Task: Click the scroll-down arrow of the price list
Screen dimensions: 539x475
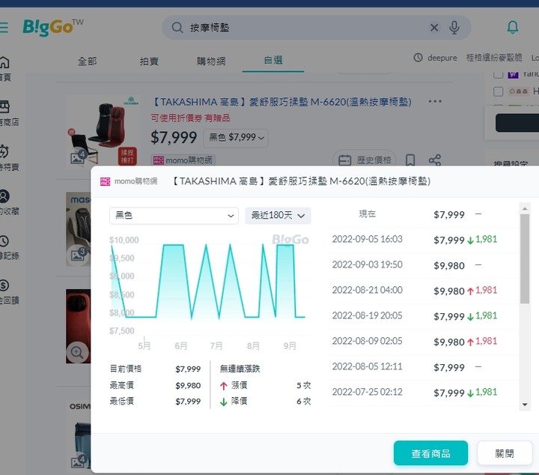Action: point(525,405)
